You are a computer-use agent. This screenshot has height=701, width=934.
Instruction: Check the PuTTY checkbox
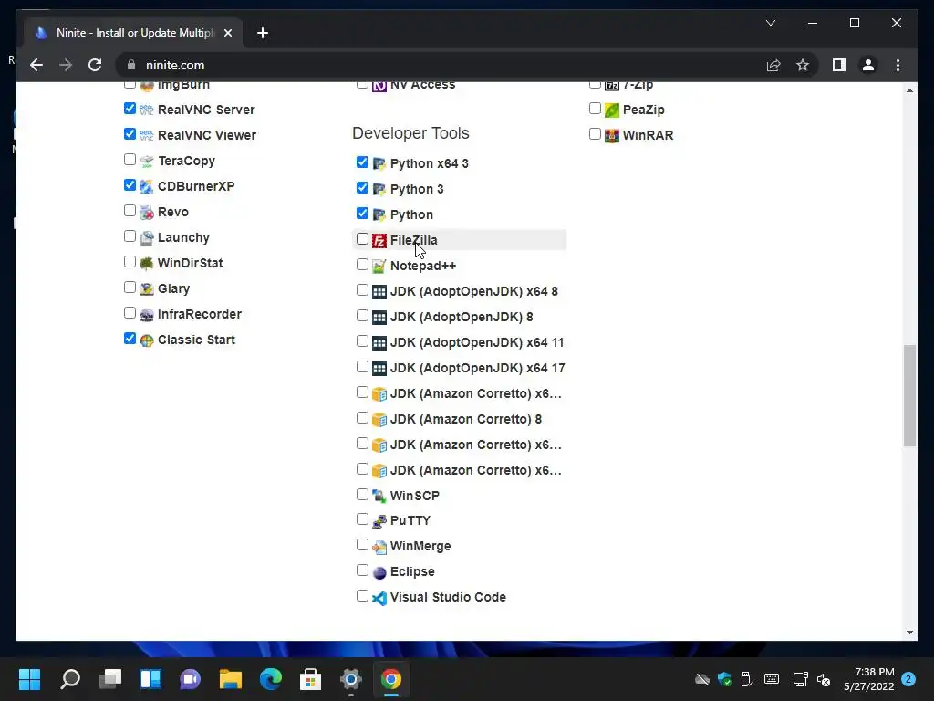362,519
